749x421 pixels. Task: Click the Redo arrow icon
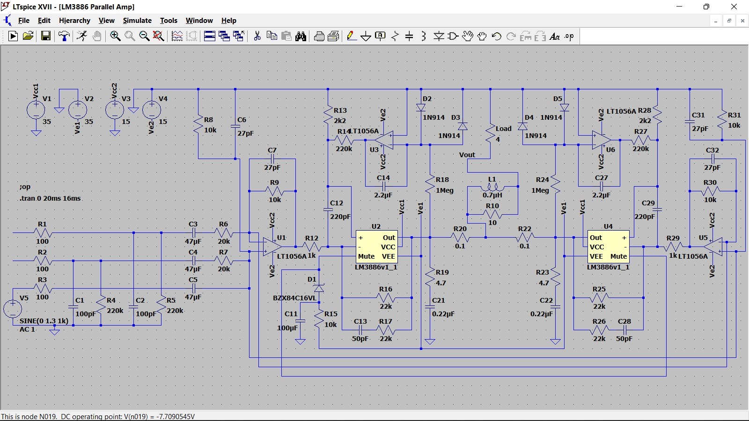[x=511, y=36]
